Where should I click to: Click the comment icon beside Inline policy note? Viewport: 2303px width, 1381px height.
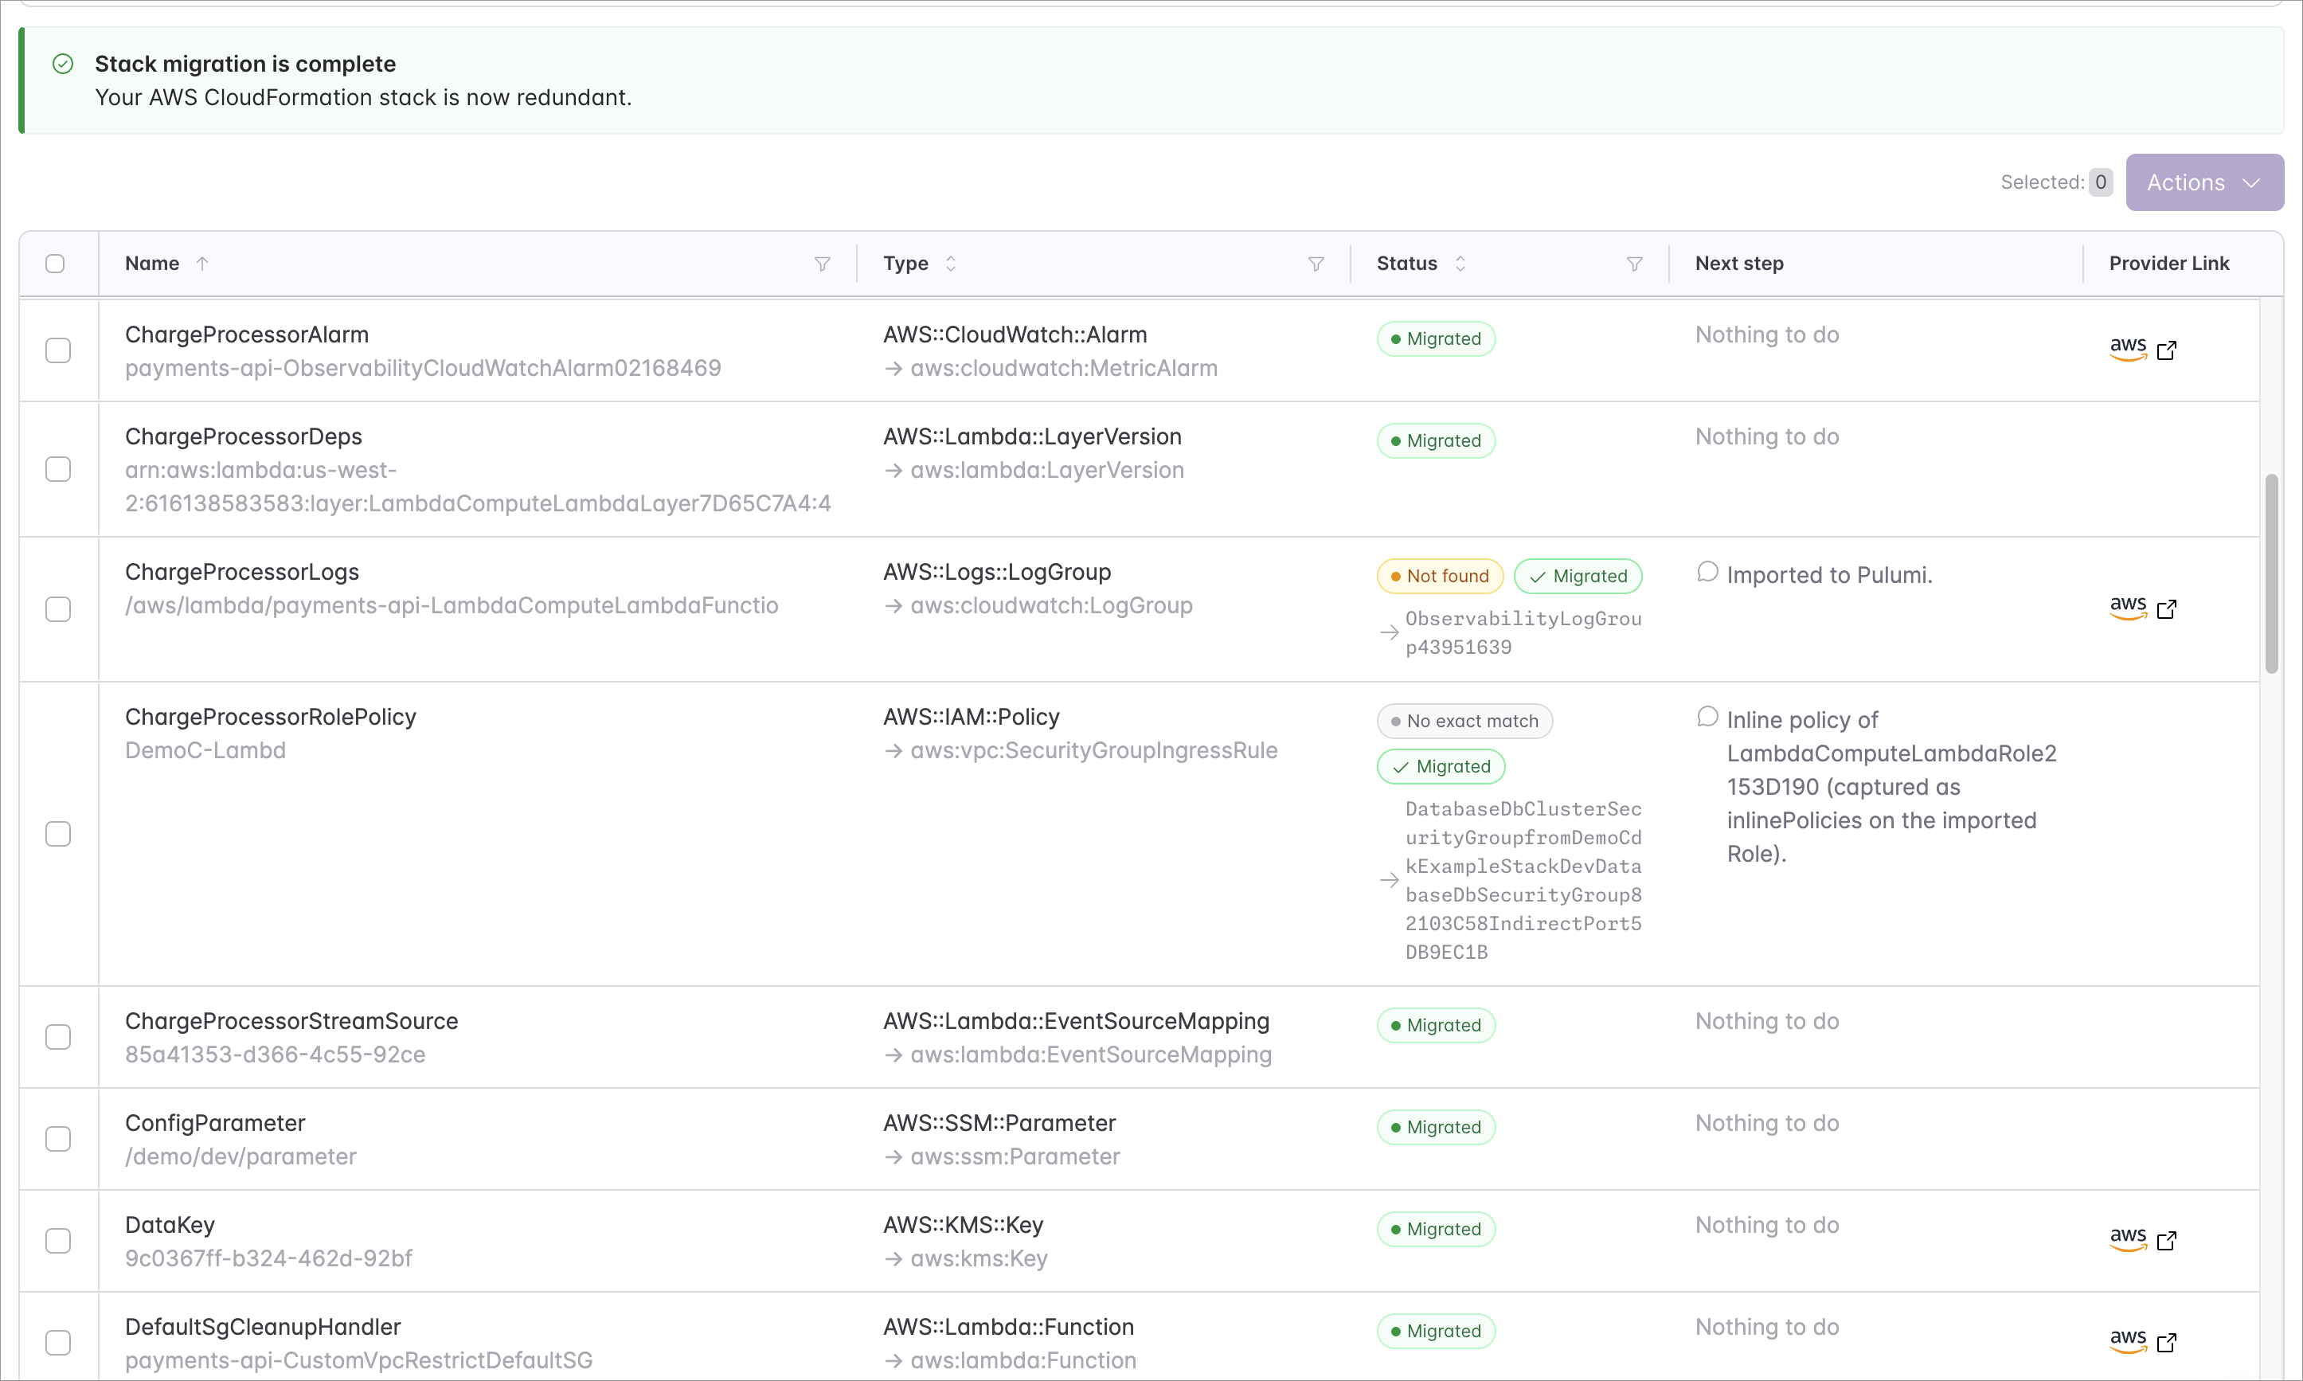click(x=1707, y=717)
